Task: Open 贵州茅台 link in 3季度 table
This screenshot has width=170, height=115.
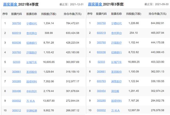Action: click(116, 33)
